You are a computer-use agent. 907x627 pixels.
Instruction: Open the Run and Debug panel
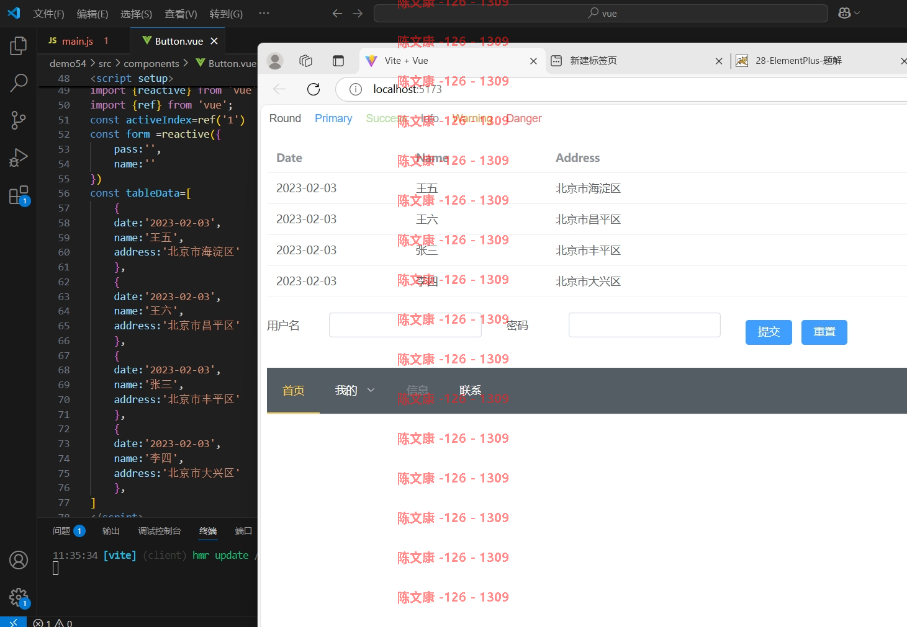tap(19, 158)
